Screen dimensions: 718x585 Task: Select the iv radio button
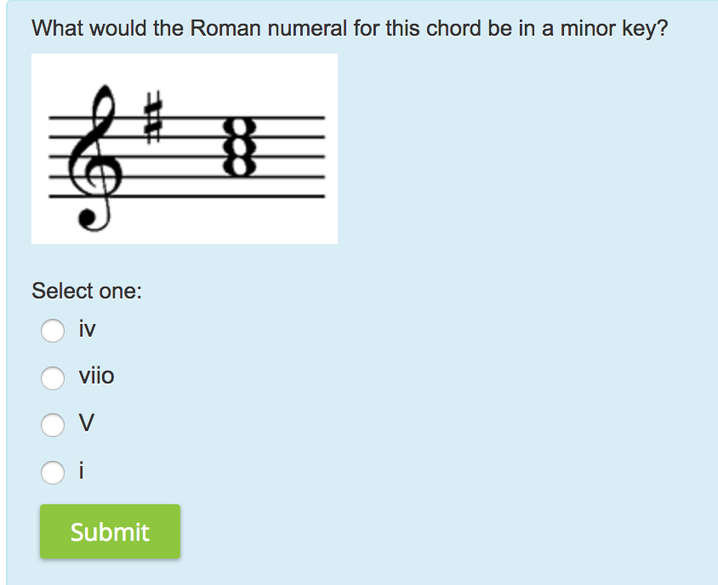(x=53, y=331)
